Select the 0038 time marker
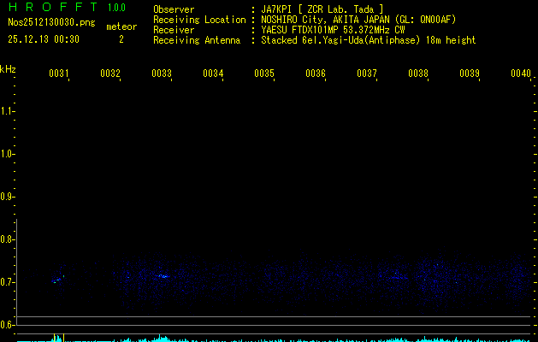The width and height of the screenshot is (538, 342). [418, 74]
